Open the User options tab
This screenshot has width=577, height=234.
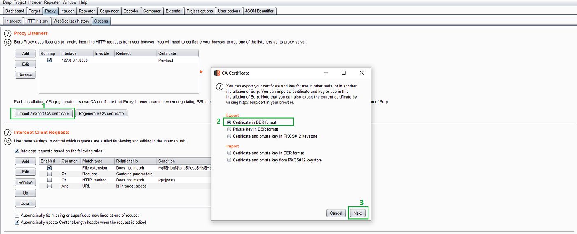pyautogui.click(x=229, y=11)
